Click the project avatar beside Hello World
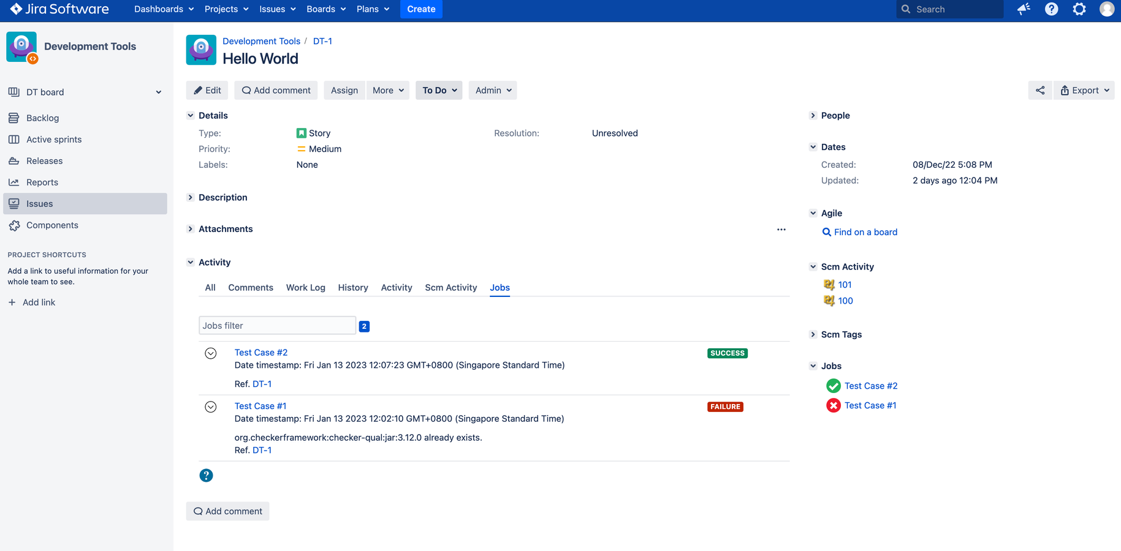 pos(201,50)
